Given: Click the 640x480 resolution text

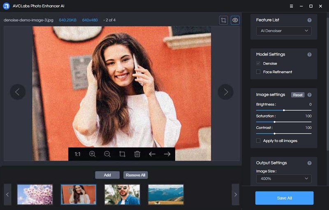Looking at the screenshot, I should pos(90,20).
